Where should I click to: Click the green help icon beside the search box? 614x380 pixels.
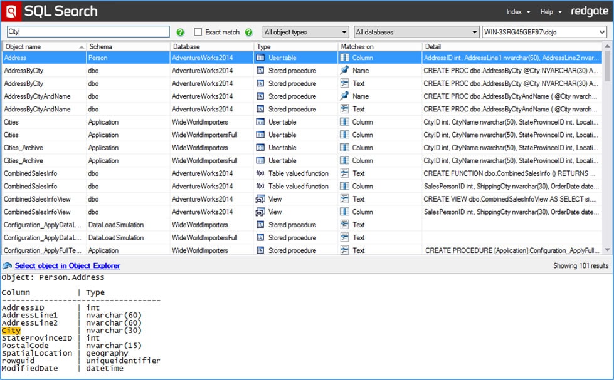pyautogui.click(x=180, y=33)
